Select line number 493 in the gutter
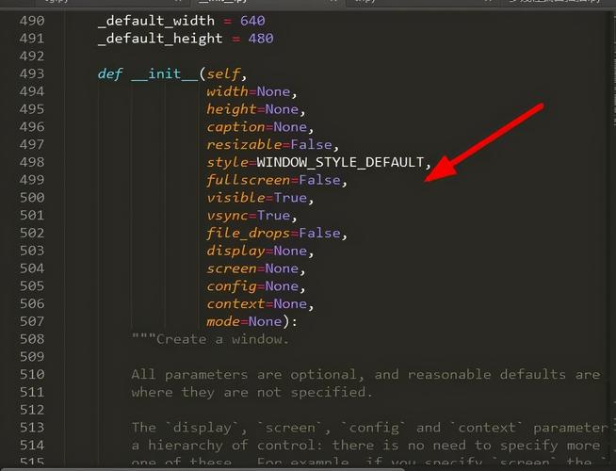 [x=32, y=73]
